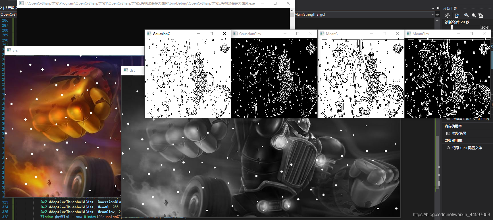Select the CPU Usage section header
The height and width of the screenshot is (220, 493).
pos(454,140)
